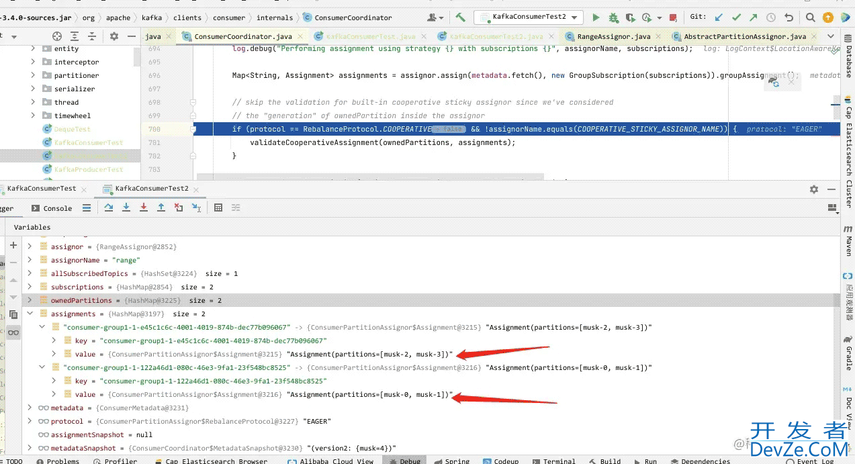Open Dependencies tool window
The width and height of the screenshot is (855, 464).
point(699,461)
